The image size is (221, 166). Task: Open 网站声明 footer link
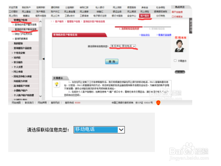(42, 103)
